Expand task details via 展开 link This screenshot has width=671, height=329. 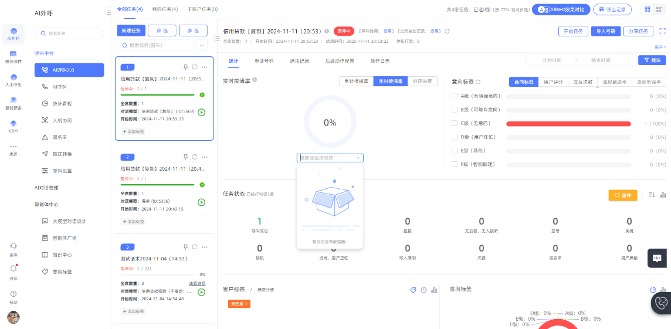[660, 47]
